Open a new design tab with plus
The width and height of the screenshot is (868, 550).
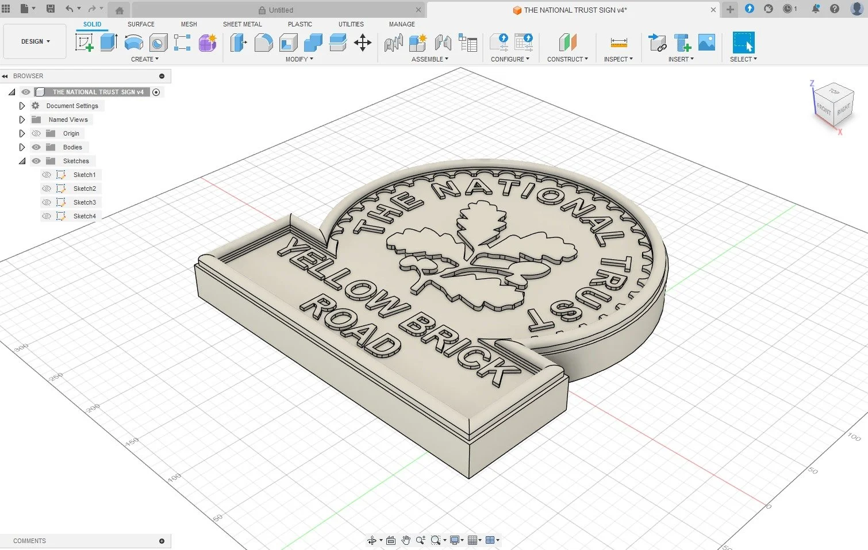730,9
